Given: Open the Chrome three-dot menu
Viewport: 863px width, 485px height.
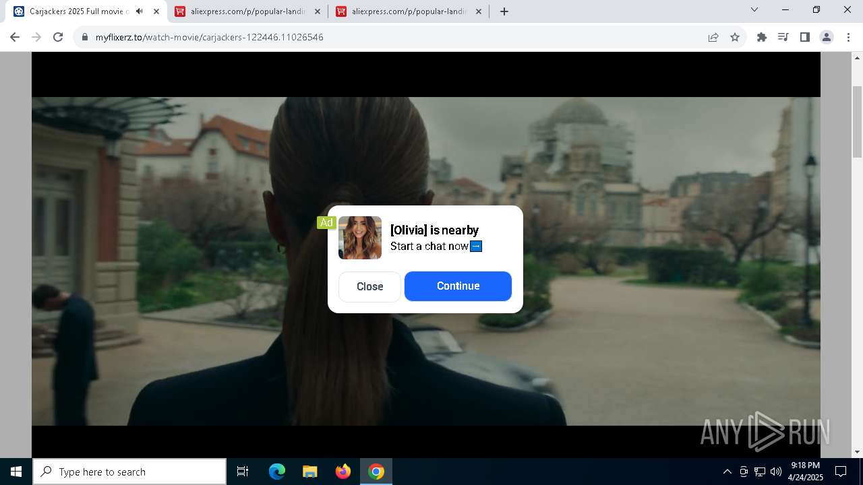Looking at the screenshot, I should click(x=847, y=37).
